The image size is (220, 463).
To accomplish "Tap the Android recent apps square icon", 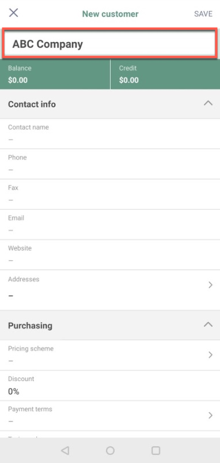I will coord(155,450).
